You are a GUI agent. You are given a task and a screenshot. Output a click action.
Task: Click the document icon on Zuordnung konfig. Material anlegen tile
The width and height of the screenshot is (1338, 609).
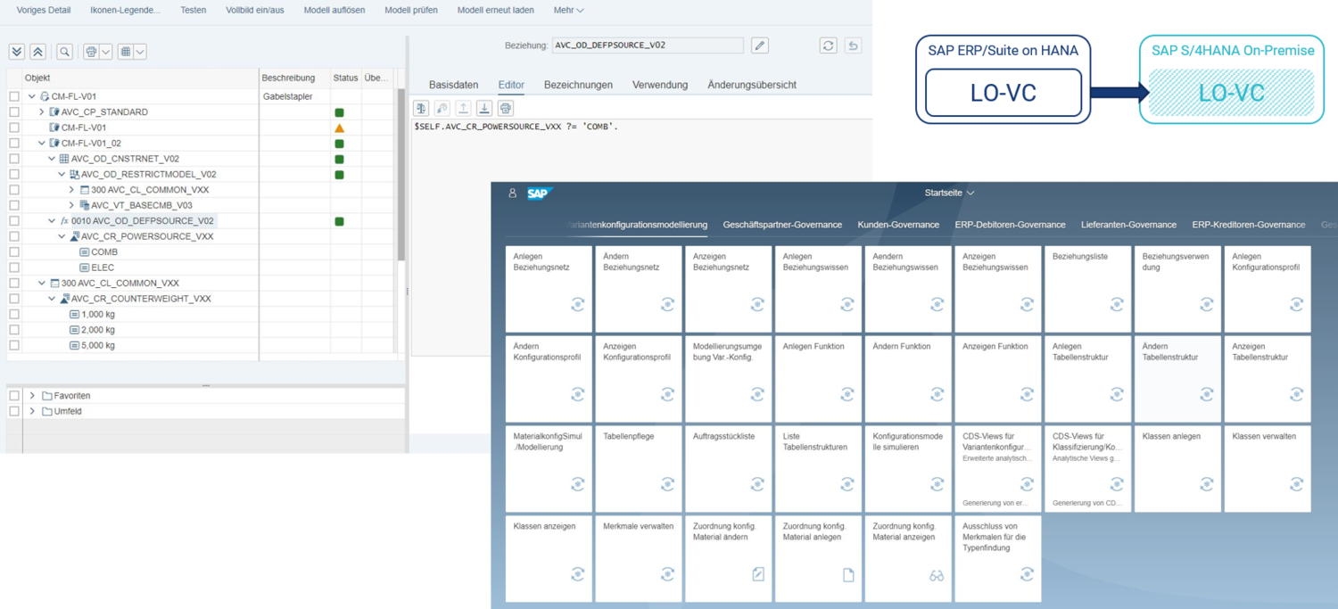click(x=848, y=575)
